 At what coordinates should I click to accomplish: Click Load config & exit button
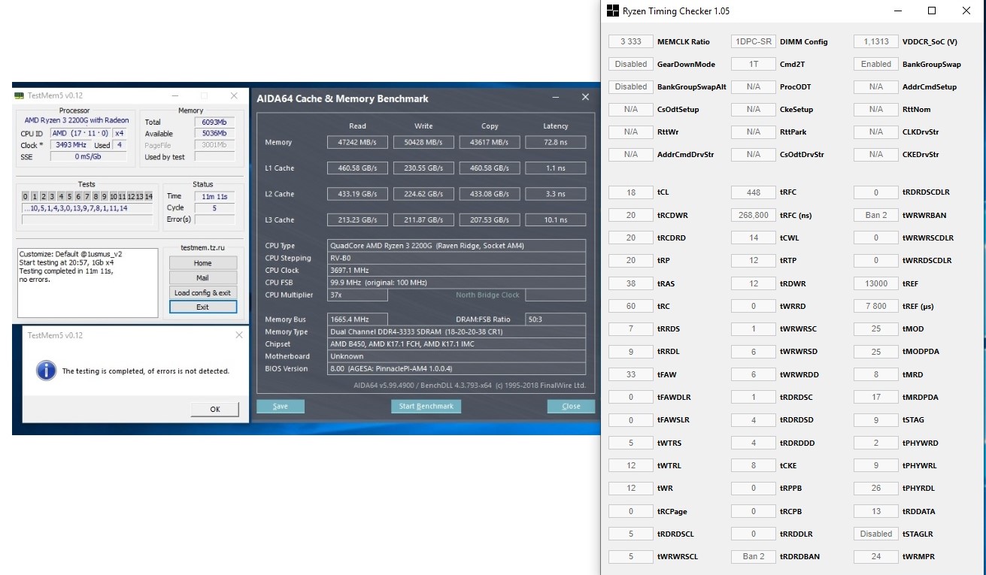point(202,292)
